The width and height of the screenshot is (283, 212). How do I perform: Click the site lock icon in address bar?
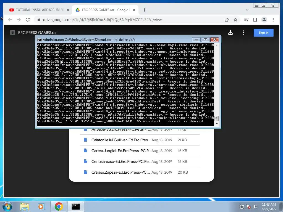coord(38,20)
